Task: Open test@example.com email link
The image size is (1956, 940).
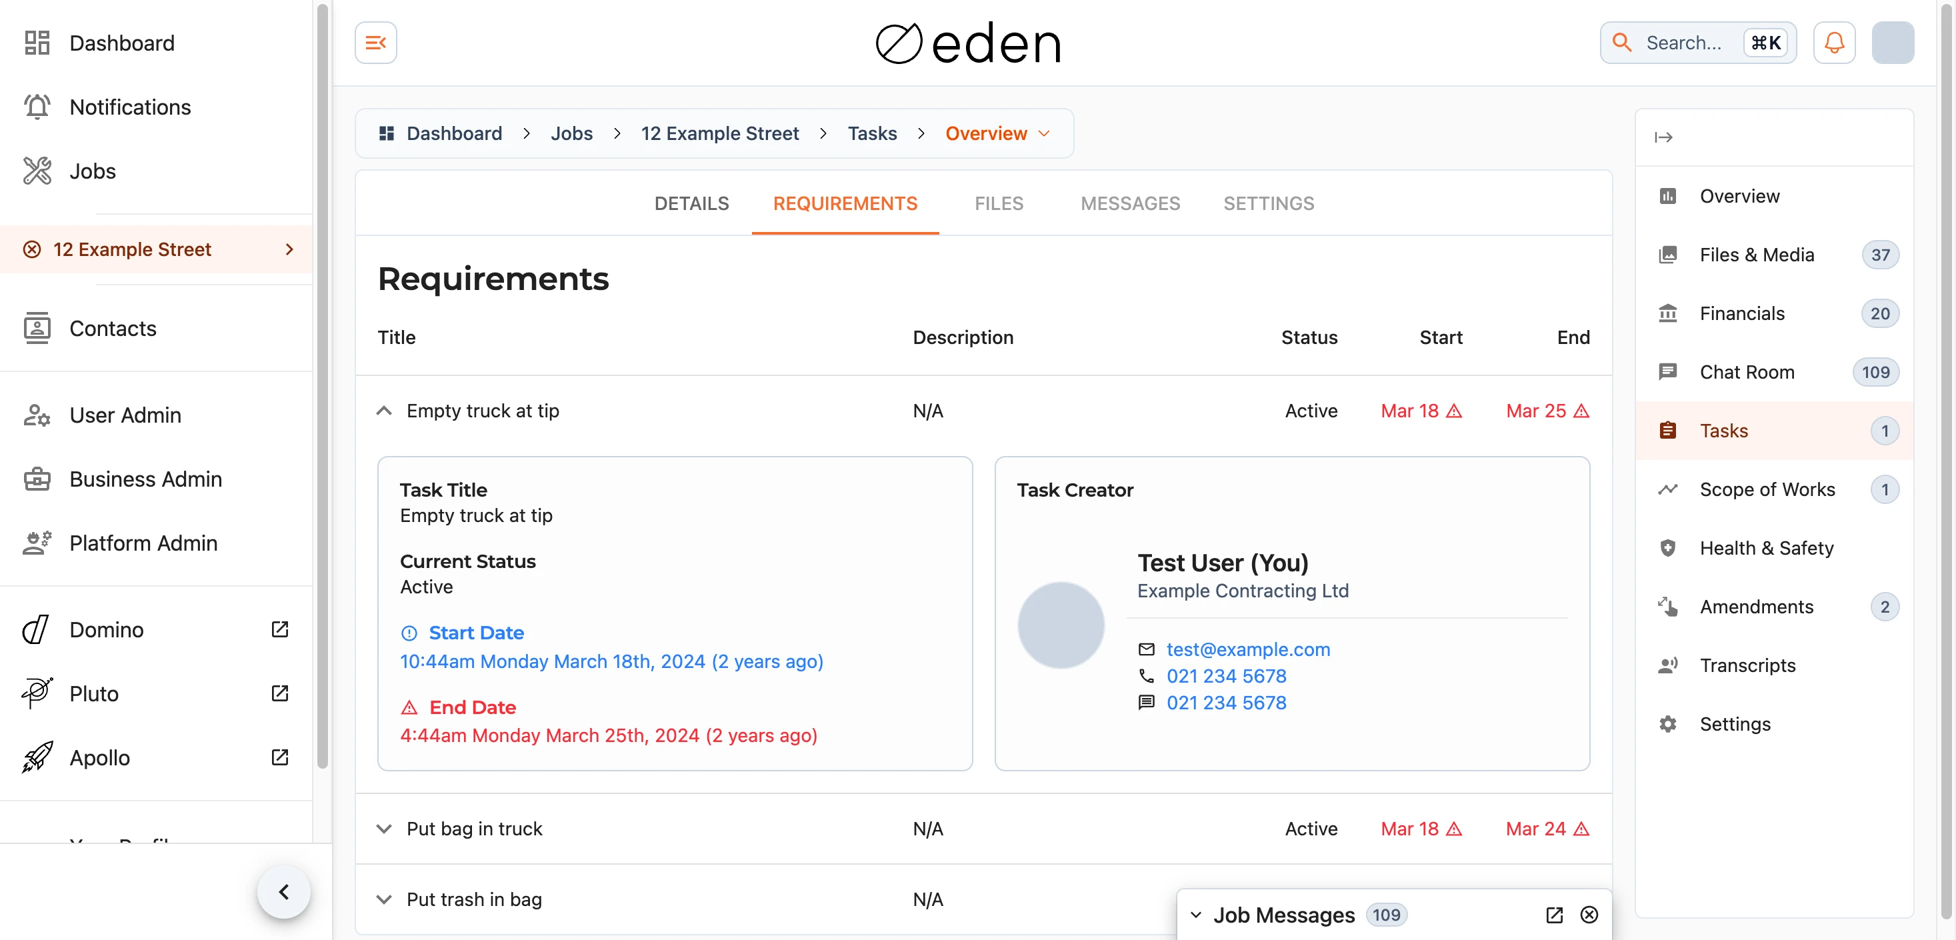Action: pyautogui.click(x=1248, y=649)
